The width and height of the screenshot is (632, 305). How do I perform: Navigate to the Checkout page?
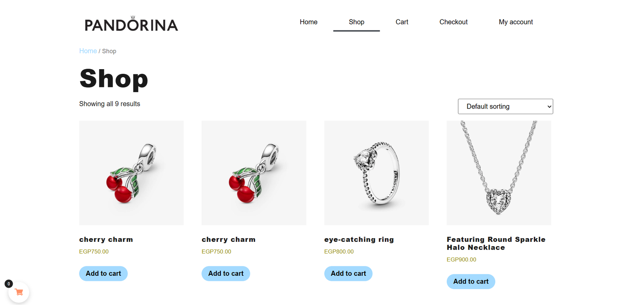453,22
